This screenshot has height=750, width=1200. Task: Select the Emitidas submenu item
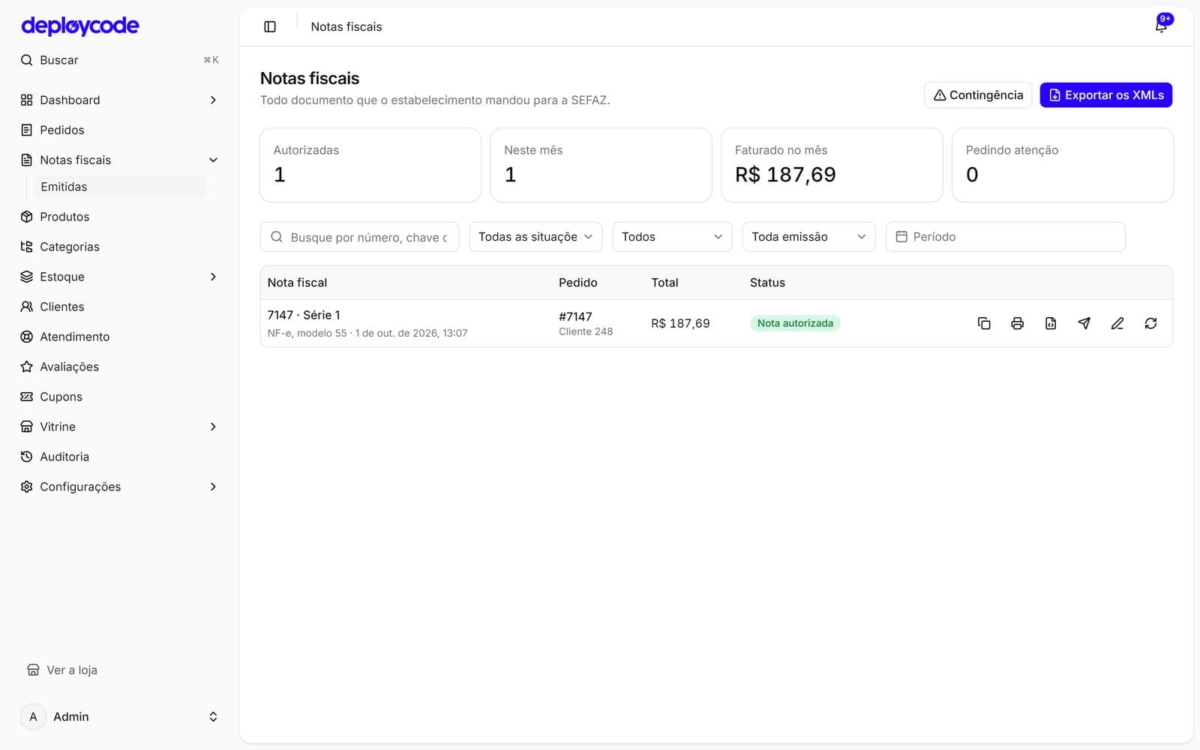click(120, 187)
